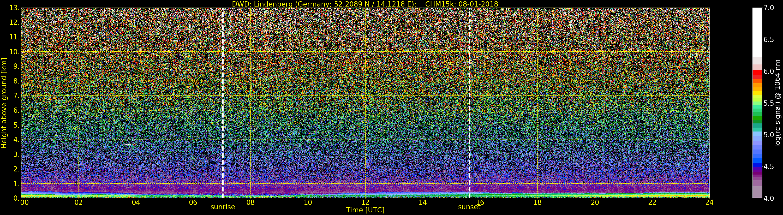Click height-axis tick '2.'
The width and height of the screenshot is (783, 215).
coord(17,169)
